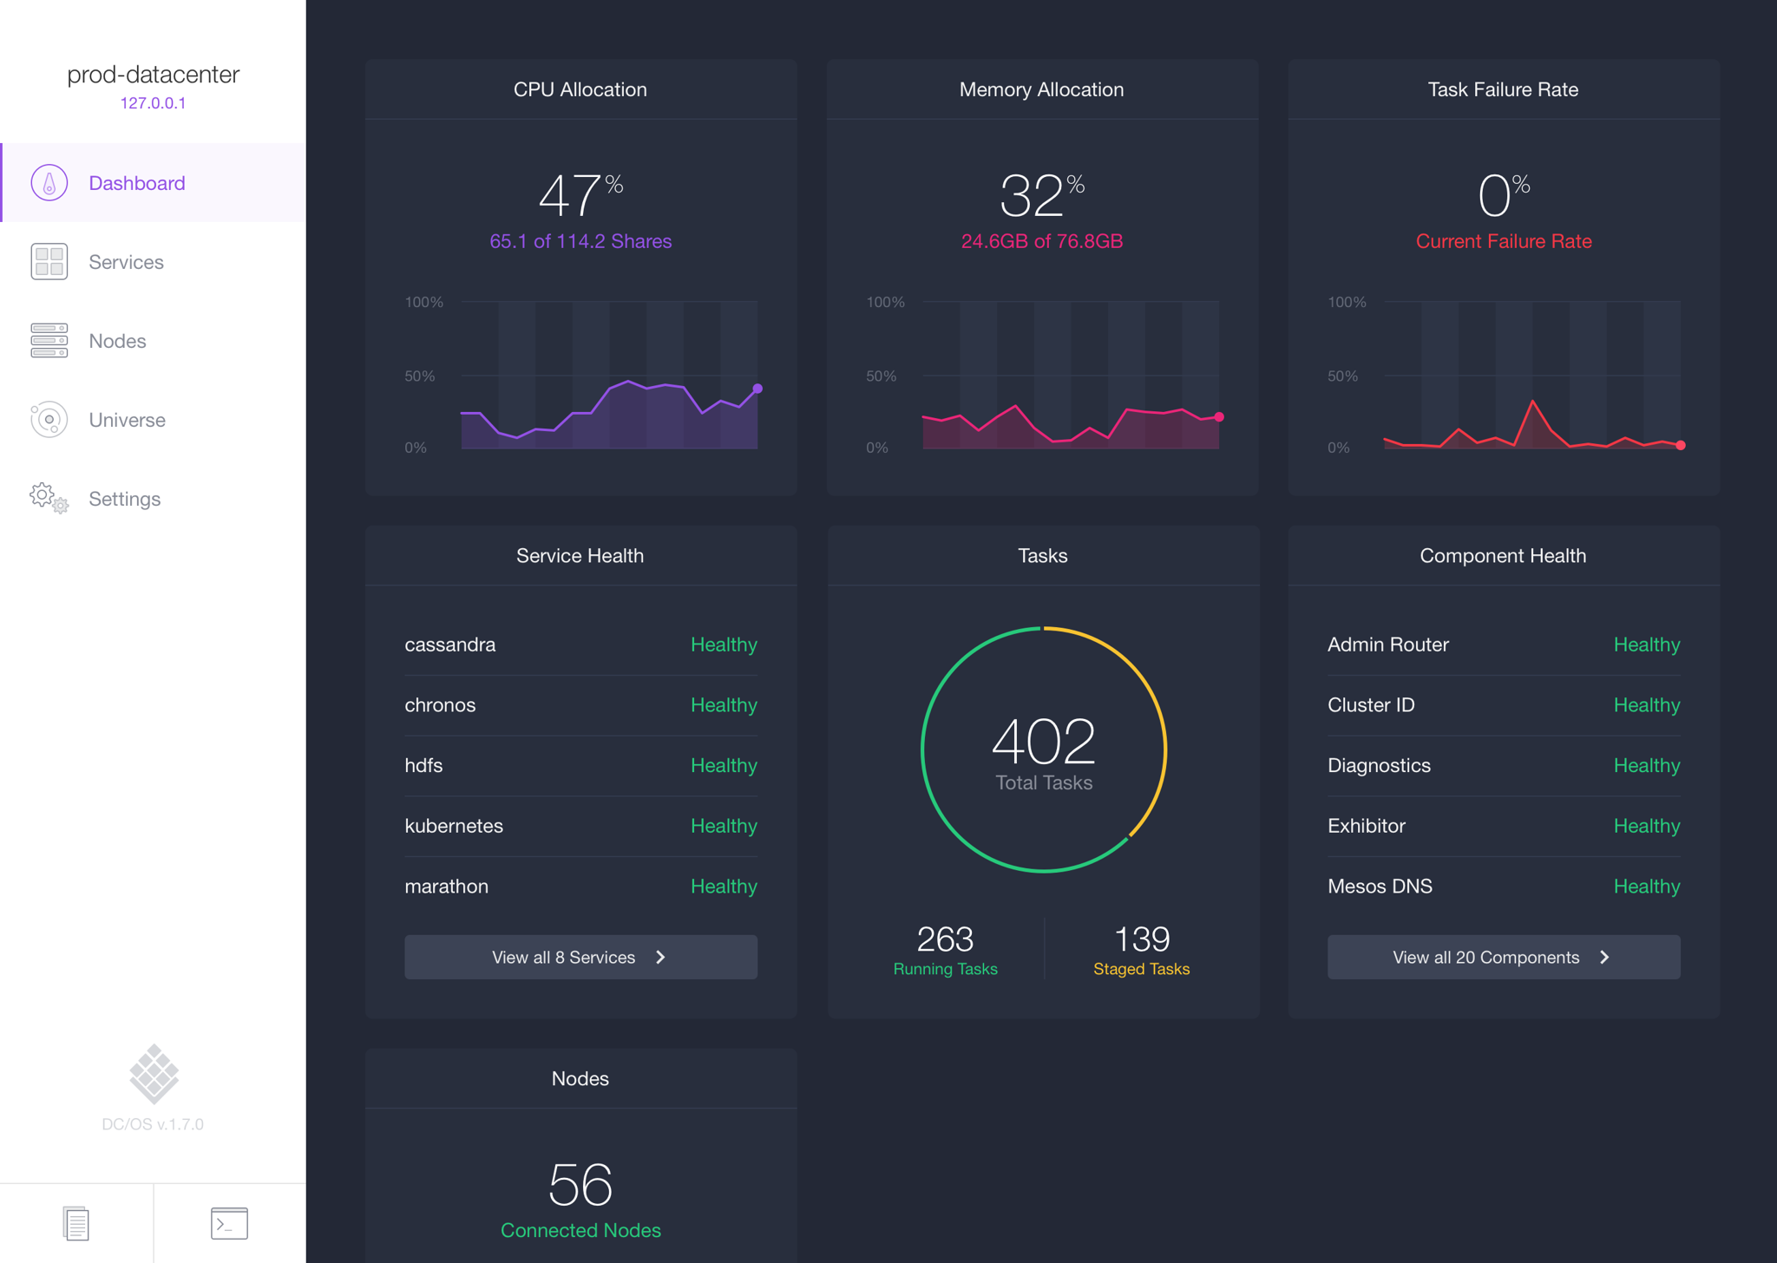Click the Nodes server stack icon
1777x1263 pixels.
[49, 341]
